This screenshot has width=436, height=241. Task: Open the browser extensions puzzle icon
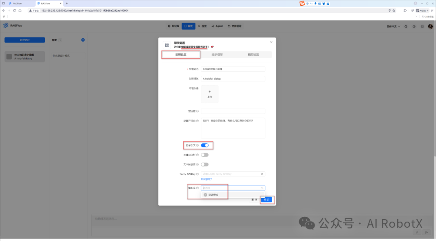(405, 10)
